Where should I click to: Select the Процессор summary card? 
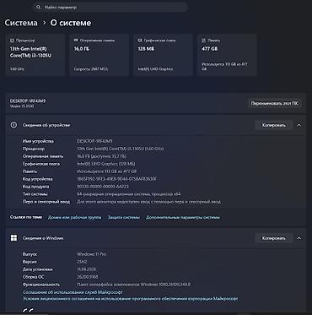point(35,55)
